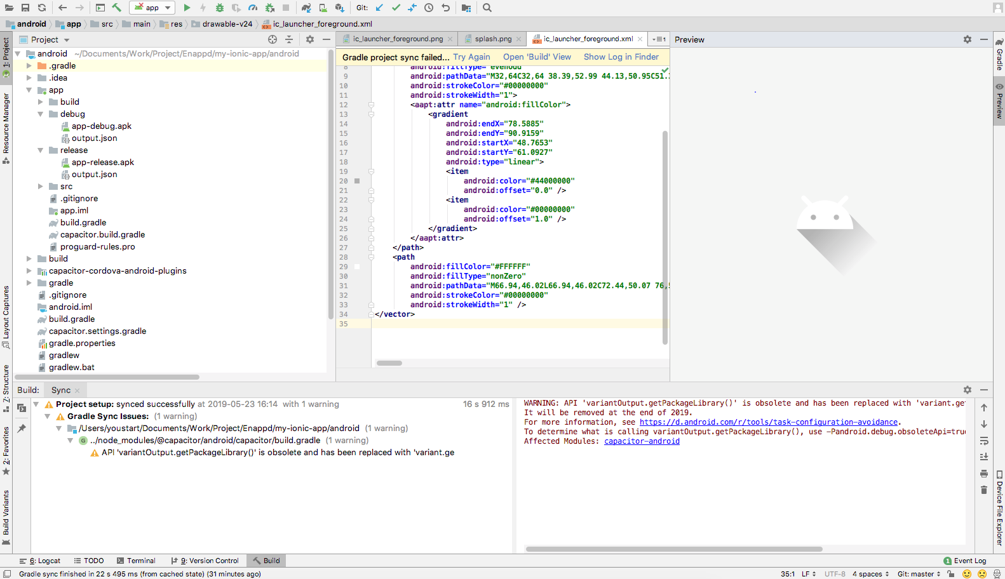This screenshot has width=1005, height=579.
Task: Open Preview panel settings gear
Action: point(968,39)
